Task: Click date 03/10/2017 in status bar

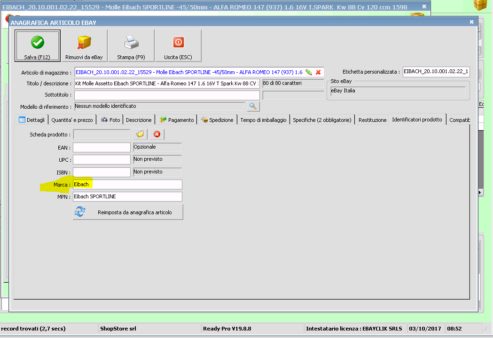Action: pyautogui.click(x=425, y=329)
